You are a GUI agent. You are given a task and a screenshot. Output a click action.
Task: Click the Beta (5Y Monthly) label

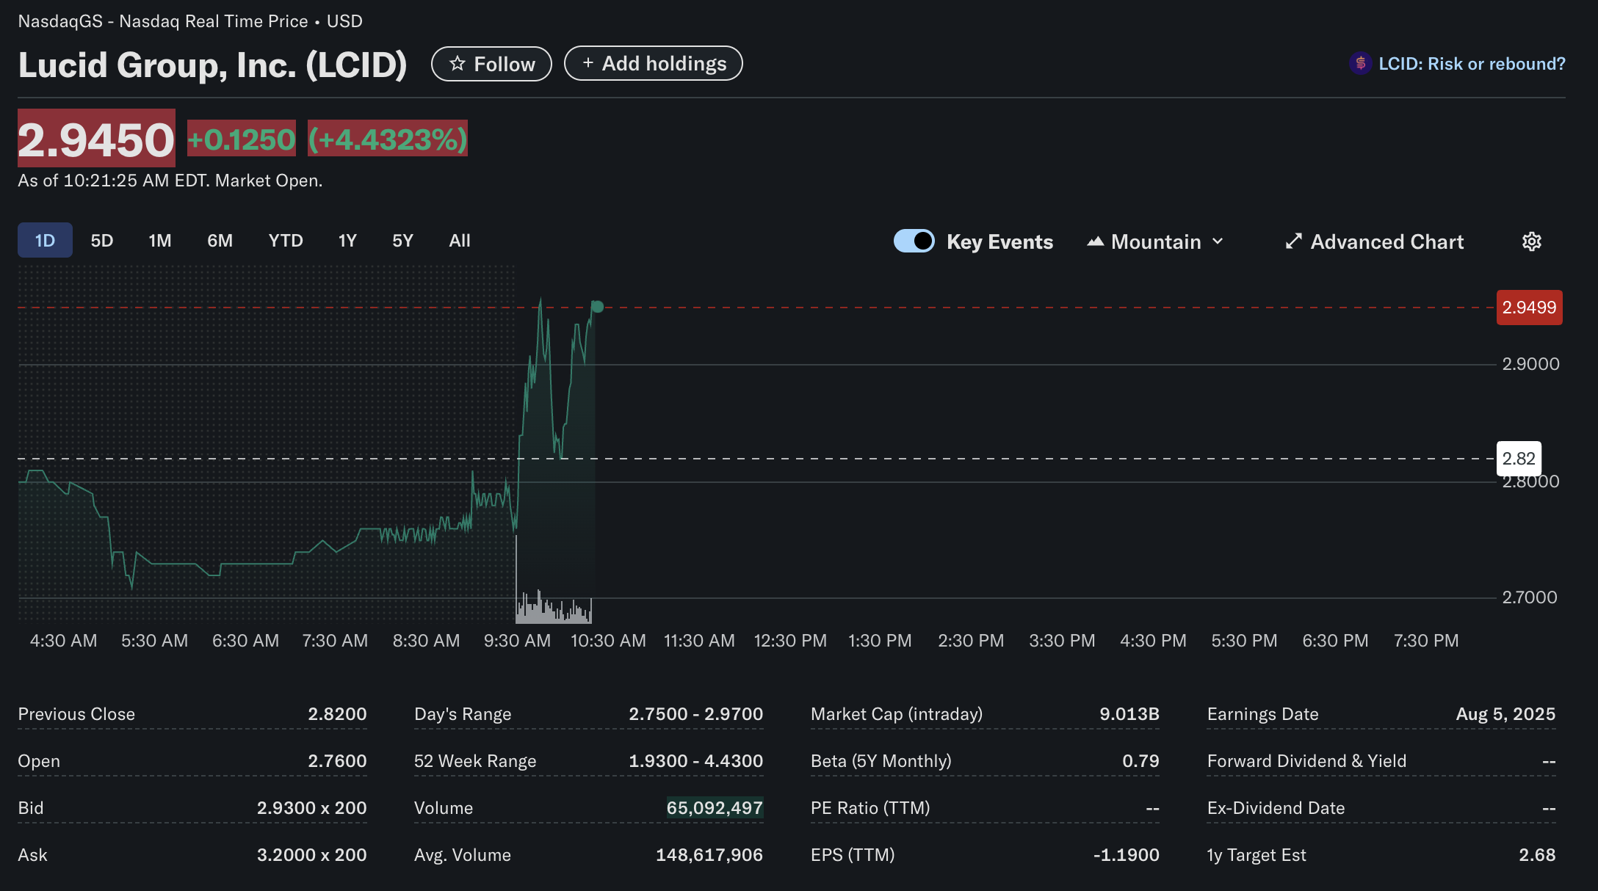click(x=881, y=761)
